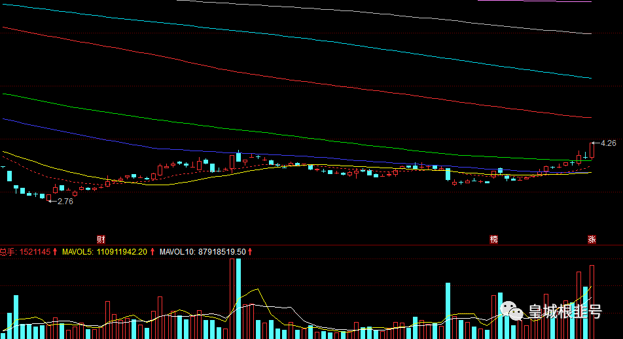Click the red 涨 marker icon
The height and width of the screenshot is (339, 623).
pyautogui.click(x=592, y=240)
